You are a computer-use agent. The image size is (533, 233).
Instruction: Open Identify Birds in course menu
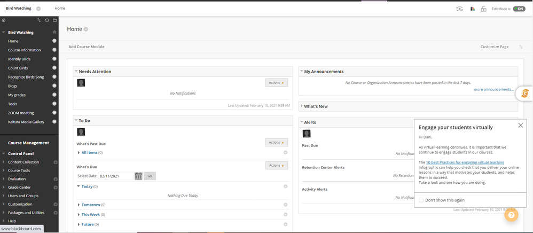click(19, 59)
